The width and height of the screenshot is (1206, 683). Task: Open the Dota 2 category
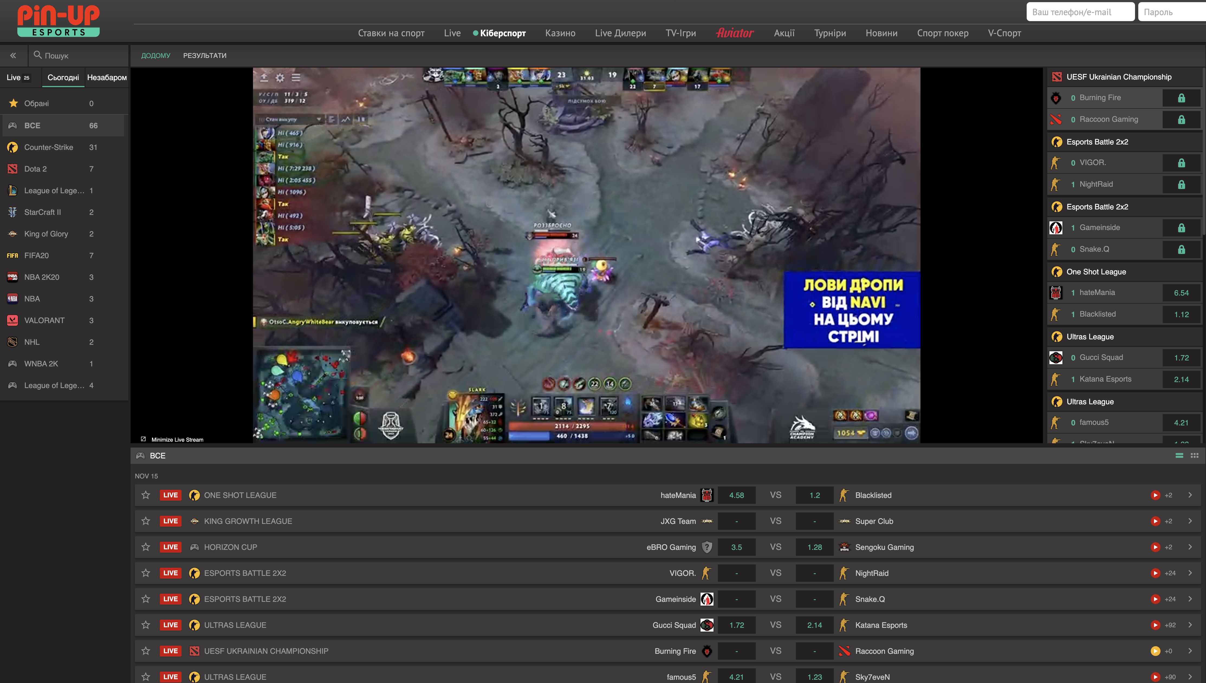pyautogui.click(x=36, y=169)
